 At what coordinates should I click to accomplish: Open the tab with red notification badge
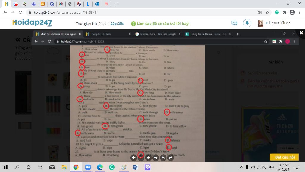click(15, 4)
